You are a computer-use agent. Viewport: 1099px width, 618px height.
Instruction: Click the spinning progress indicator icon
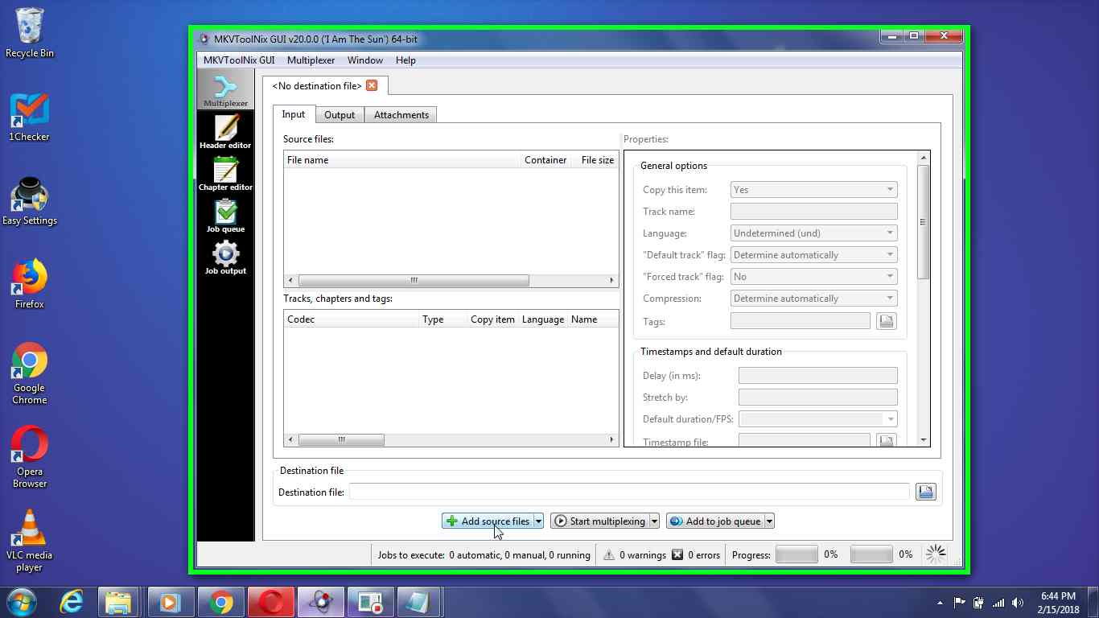click(936, 554)
